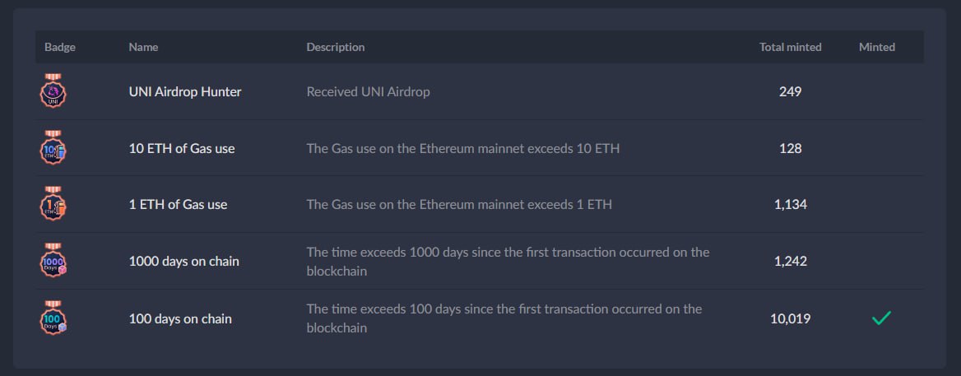Sort by the Total minted header
961x376 pixels.
(790, 47)
